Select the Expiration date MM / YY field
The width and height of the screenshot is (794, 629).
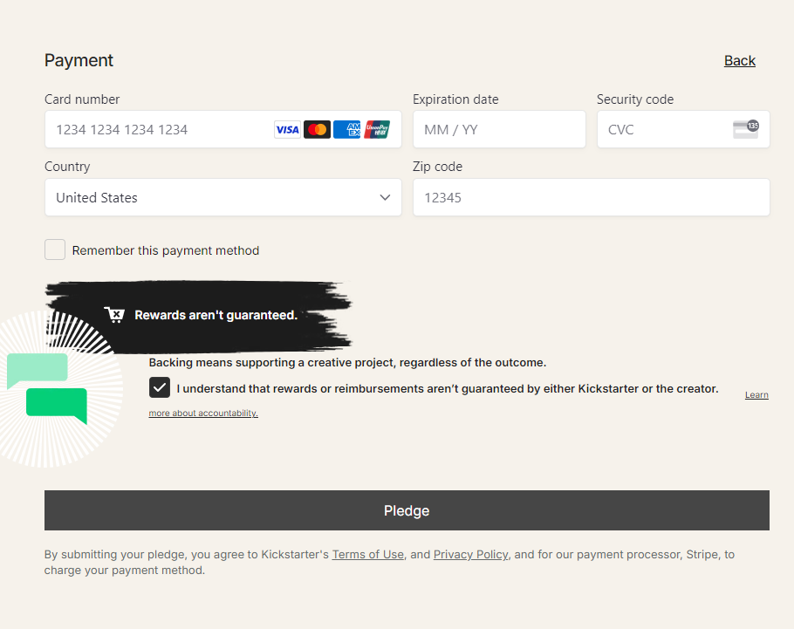pyautogui.click(x=499, y=130)
